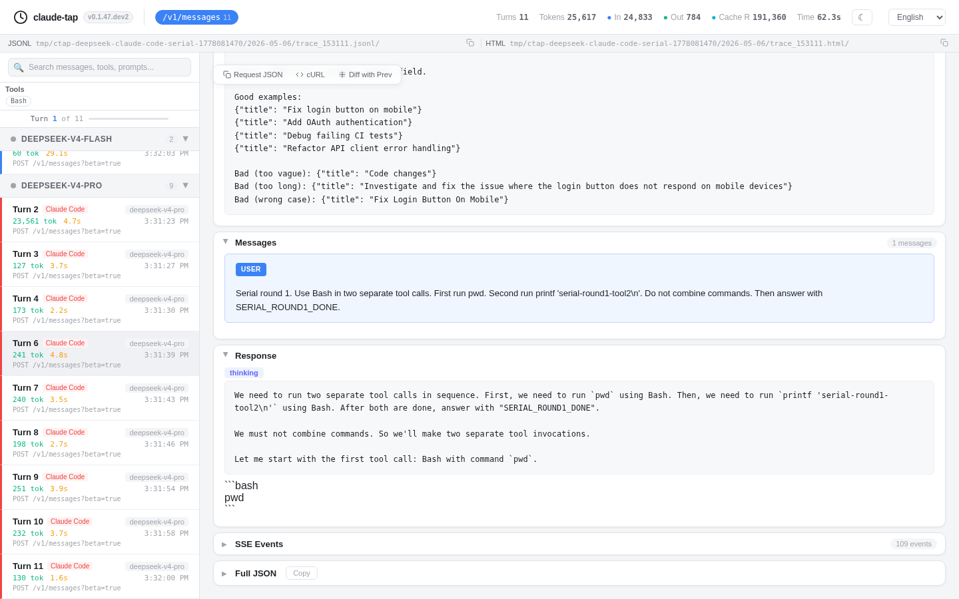Click deepseek-v4-pro label on Turn 10
The width and height of the screenshot is (959, 599).
[157, 522]
